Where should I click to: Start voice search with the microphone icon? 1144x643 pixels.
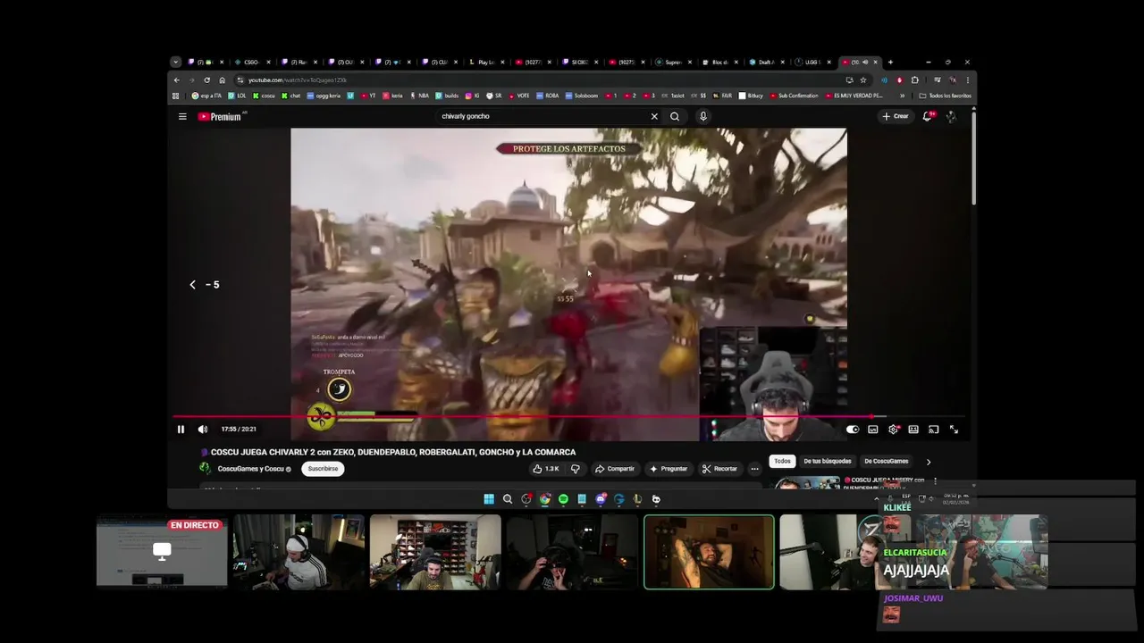[x=703, y=116]
